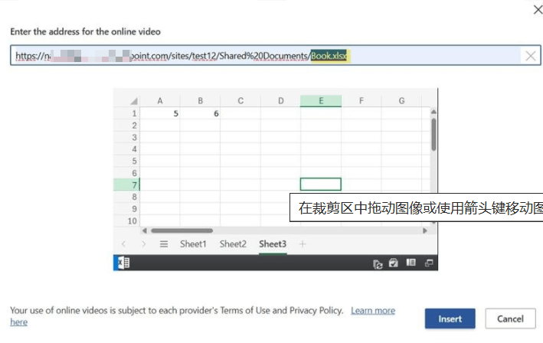This screenshot has height=343, width=543.
Task: Select column F header
Action: point(361,101)
